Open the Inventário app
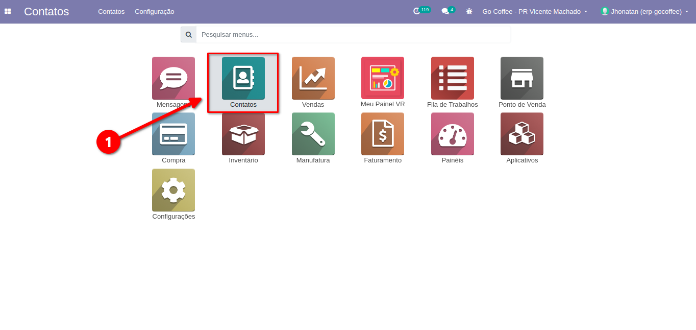696x330 pixels. tap(243, 134)
